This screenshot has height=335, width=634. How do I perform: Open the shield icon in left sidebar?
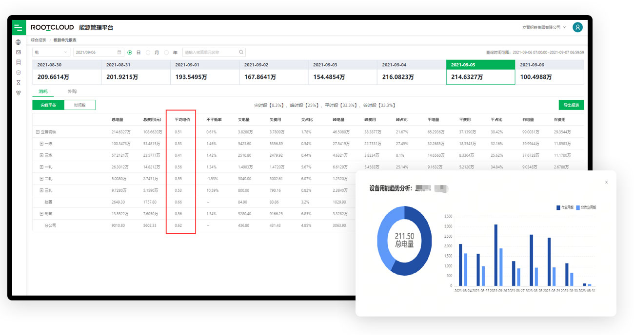point(19,73)
